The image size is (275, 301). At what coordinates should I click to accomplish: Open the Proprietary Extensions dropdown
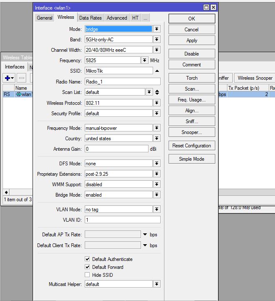click(157, 174)
